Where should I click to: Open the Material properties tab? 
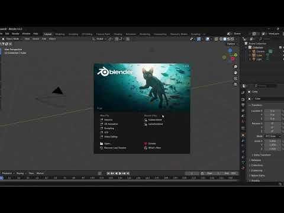(x=243, y=168)
